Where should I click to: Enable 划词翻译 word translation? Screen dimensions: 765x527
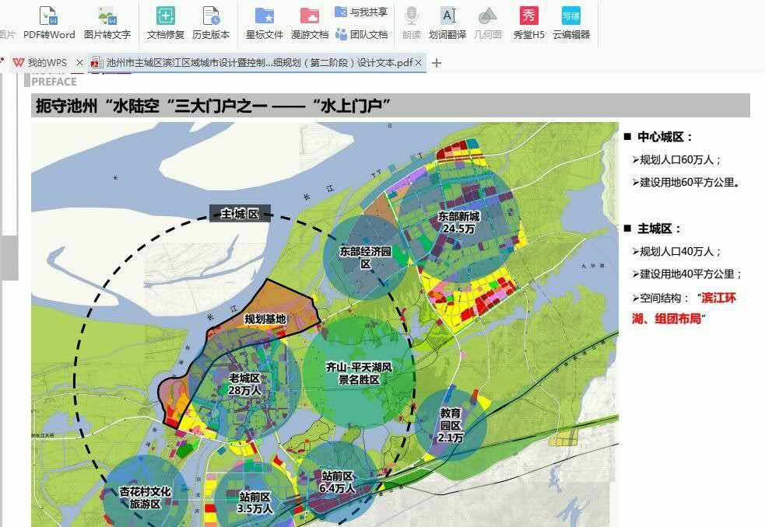click(447, 23)
